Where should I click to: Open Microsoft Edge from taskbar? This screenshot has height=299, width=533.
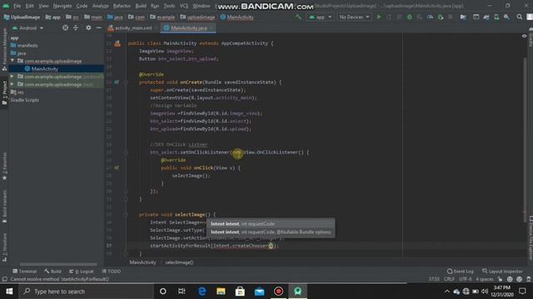coord(202,292)
